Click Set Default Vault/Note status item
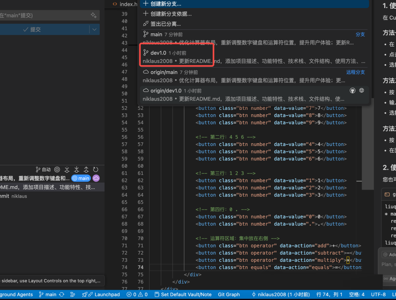The image size is (396, 300). 183,294
